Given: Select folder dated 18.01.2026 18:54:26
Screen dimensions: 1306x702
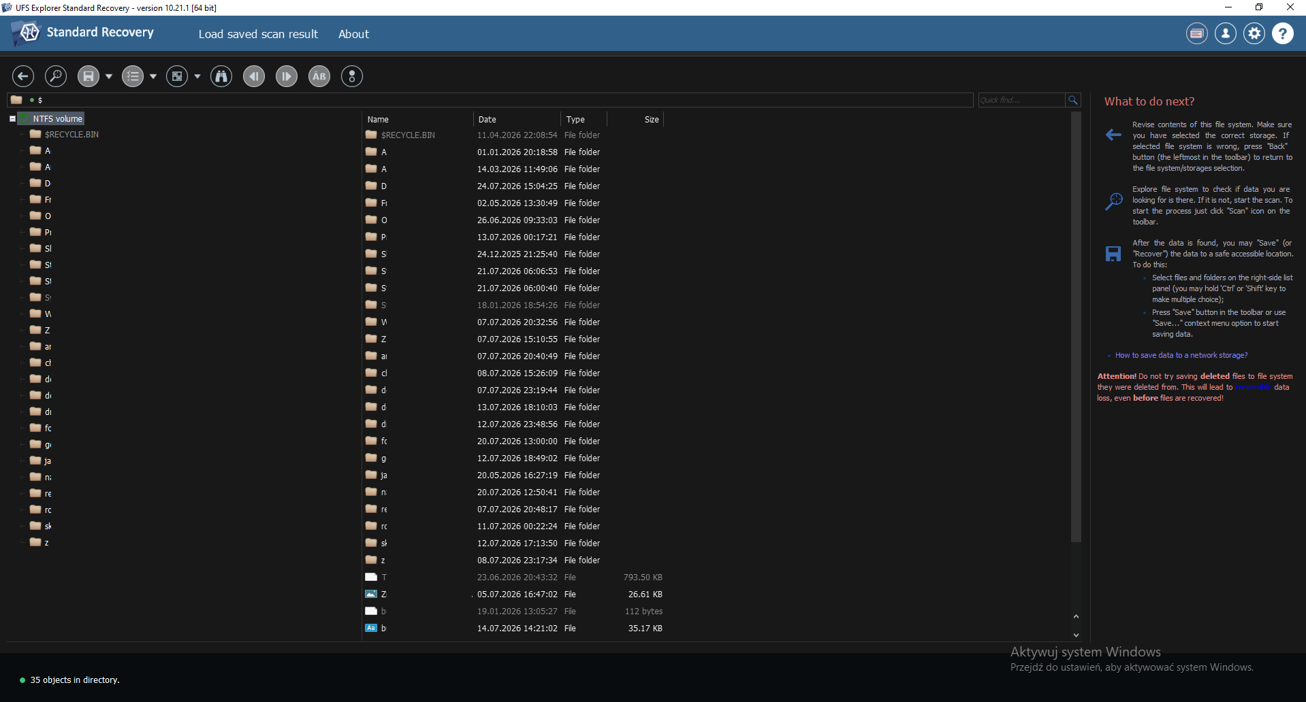Looking at the screenshot, I should (x=514, y=305).
